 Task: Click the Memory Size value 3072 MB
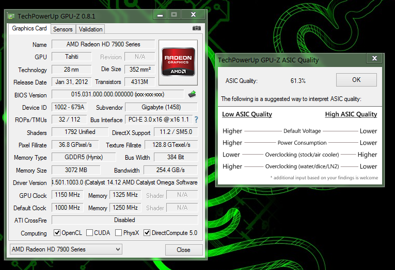[76, 170]
